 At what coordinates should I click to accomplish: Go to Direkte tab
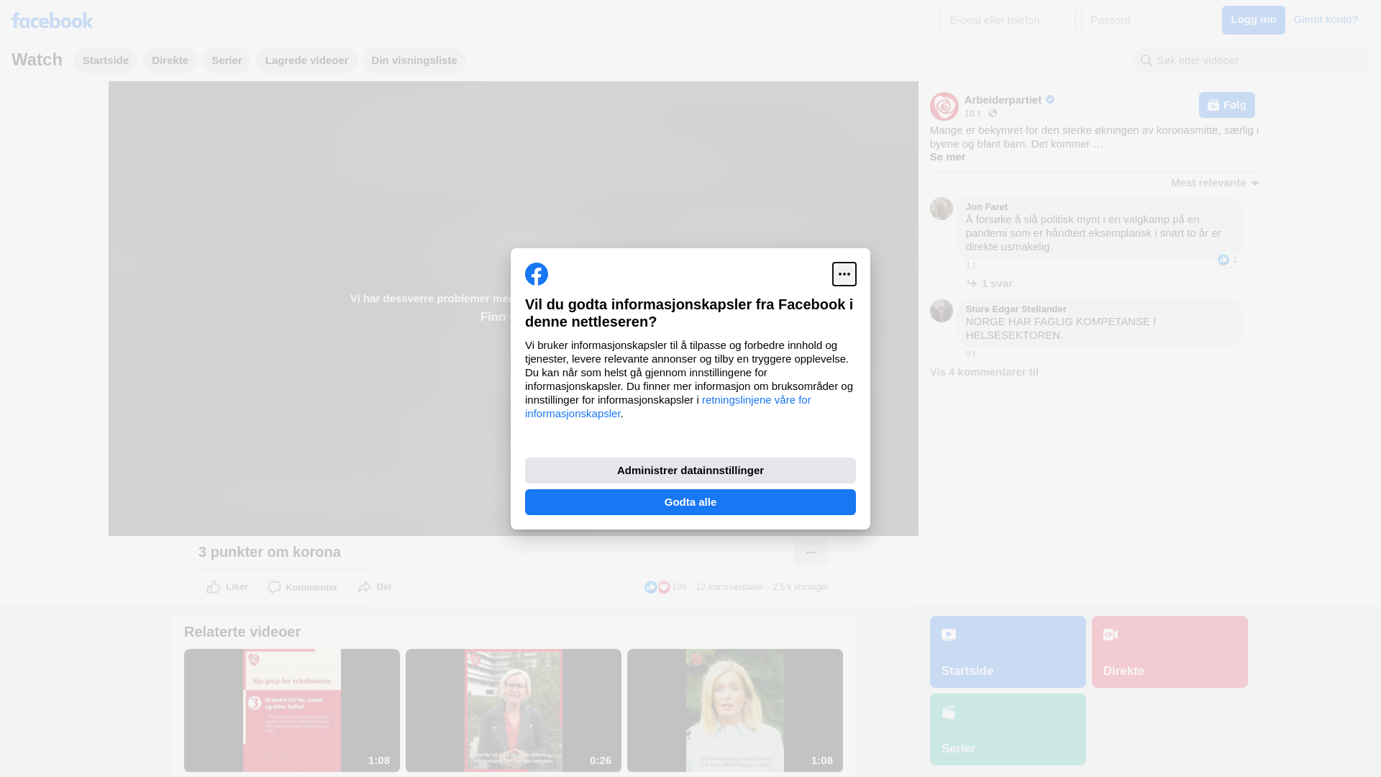pyautogui.click(x=170, y=60)
